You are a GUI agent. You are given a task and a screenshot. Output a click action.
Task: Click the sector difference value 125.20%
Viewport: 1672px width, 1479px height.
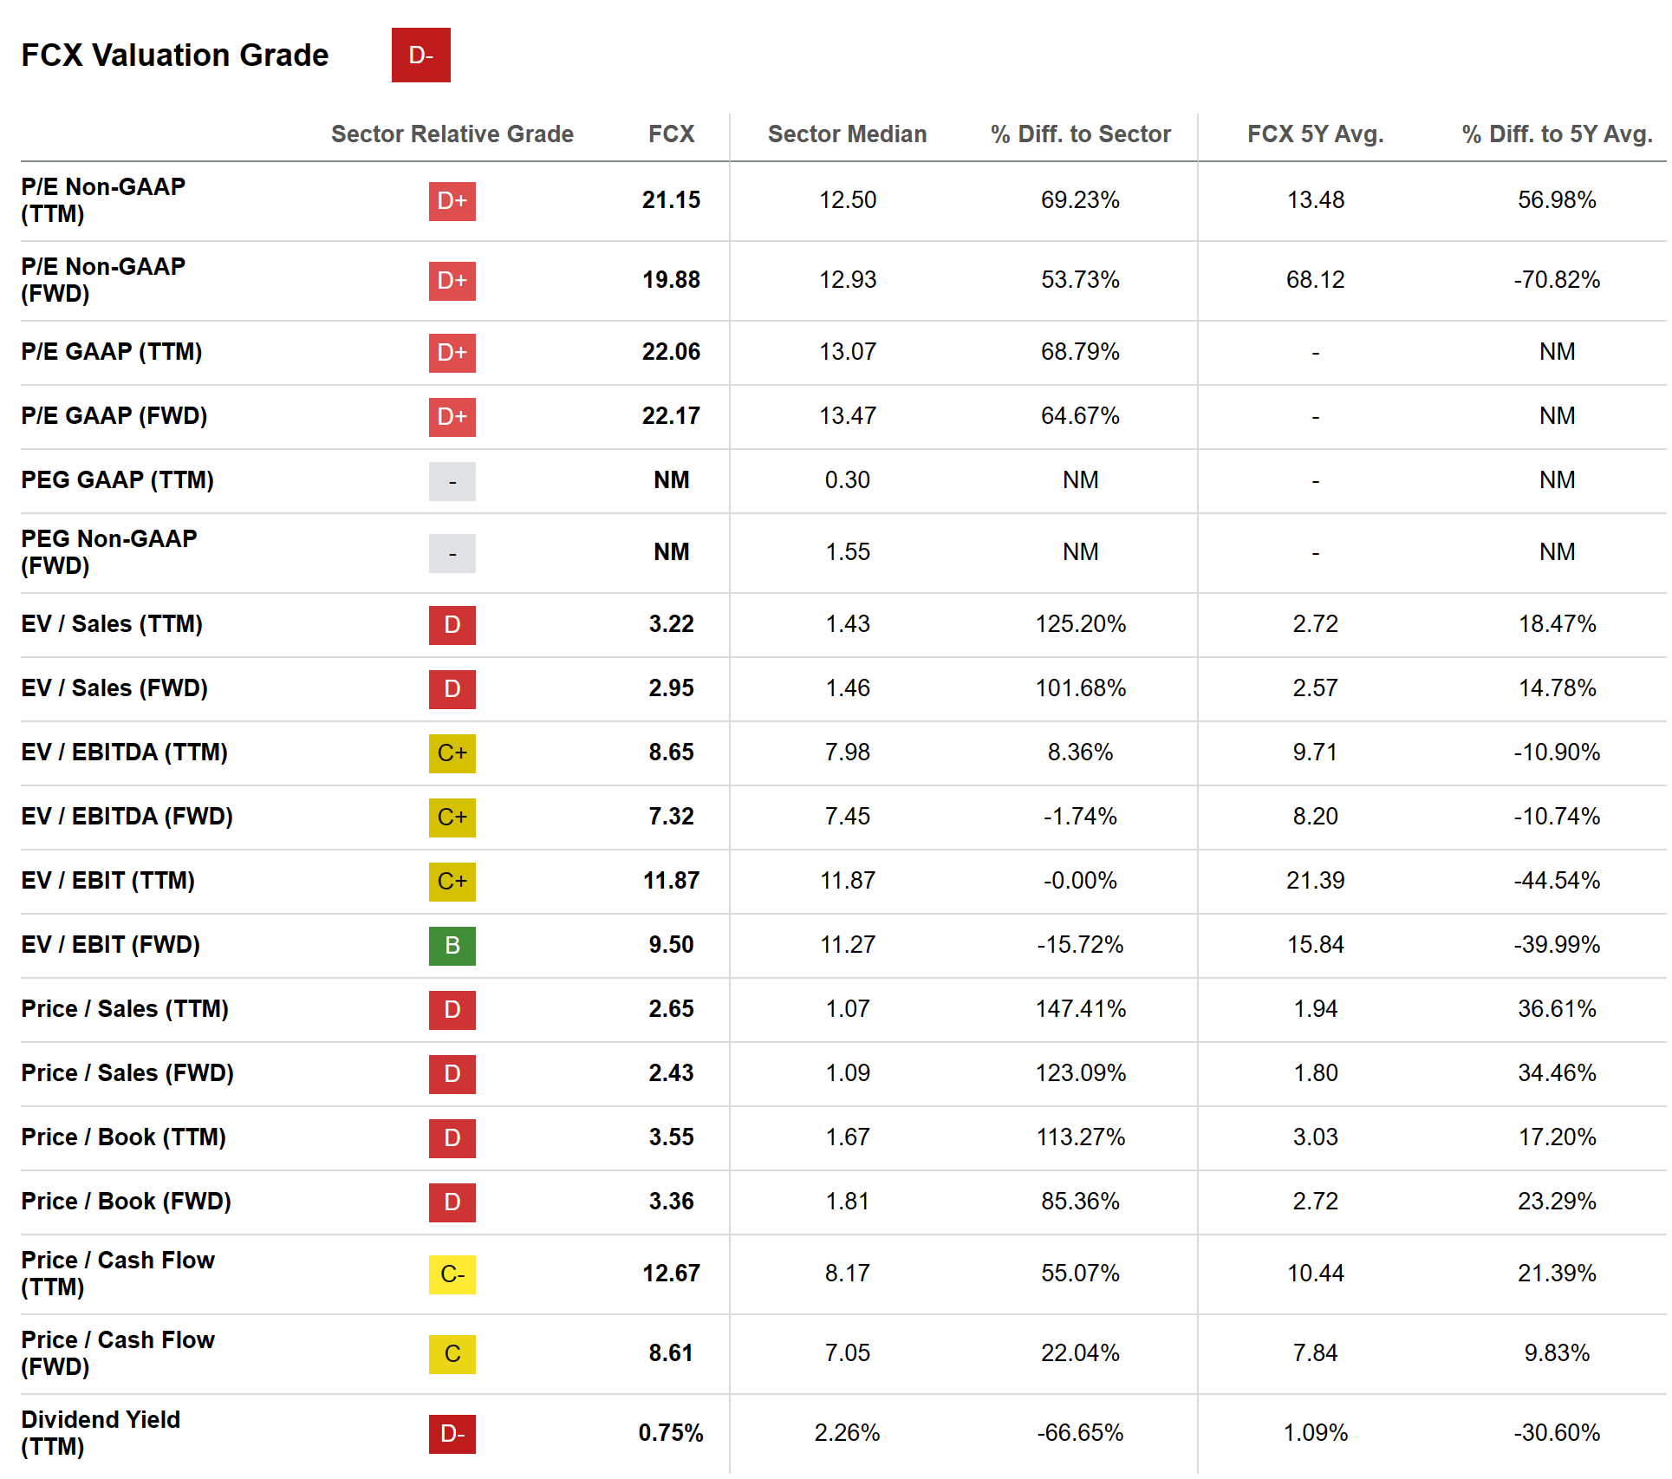[1080, 624]
